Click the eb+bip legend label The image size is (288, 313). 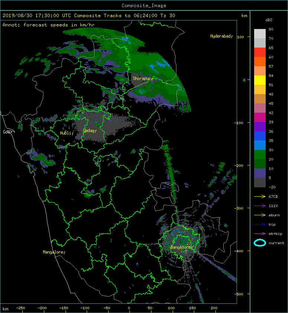pos(275,234)
